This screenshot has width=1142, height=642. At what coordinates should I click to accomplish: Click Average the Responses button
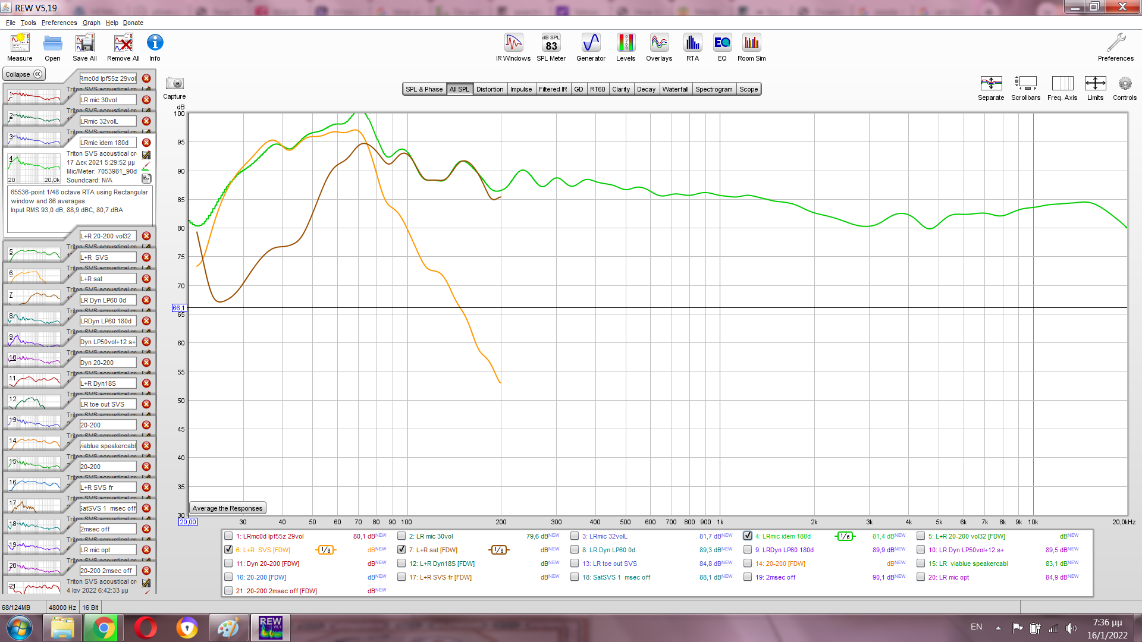click(x=227, y=508)
